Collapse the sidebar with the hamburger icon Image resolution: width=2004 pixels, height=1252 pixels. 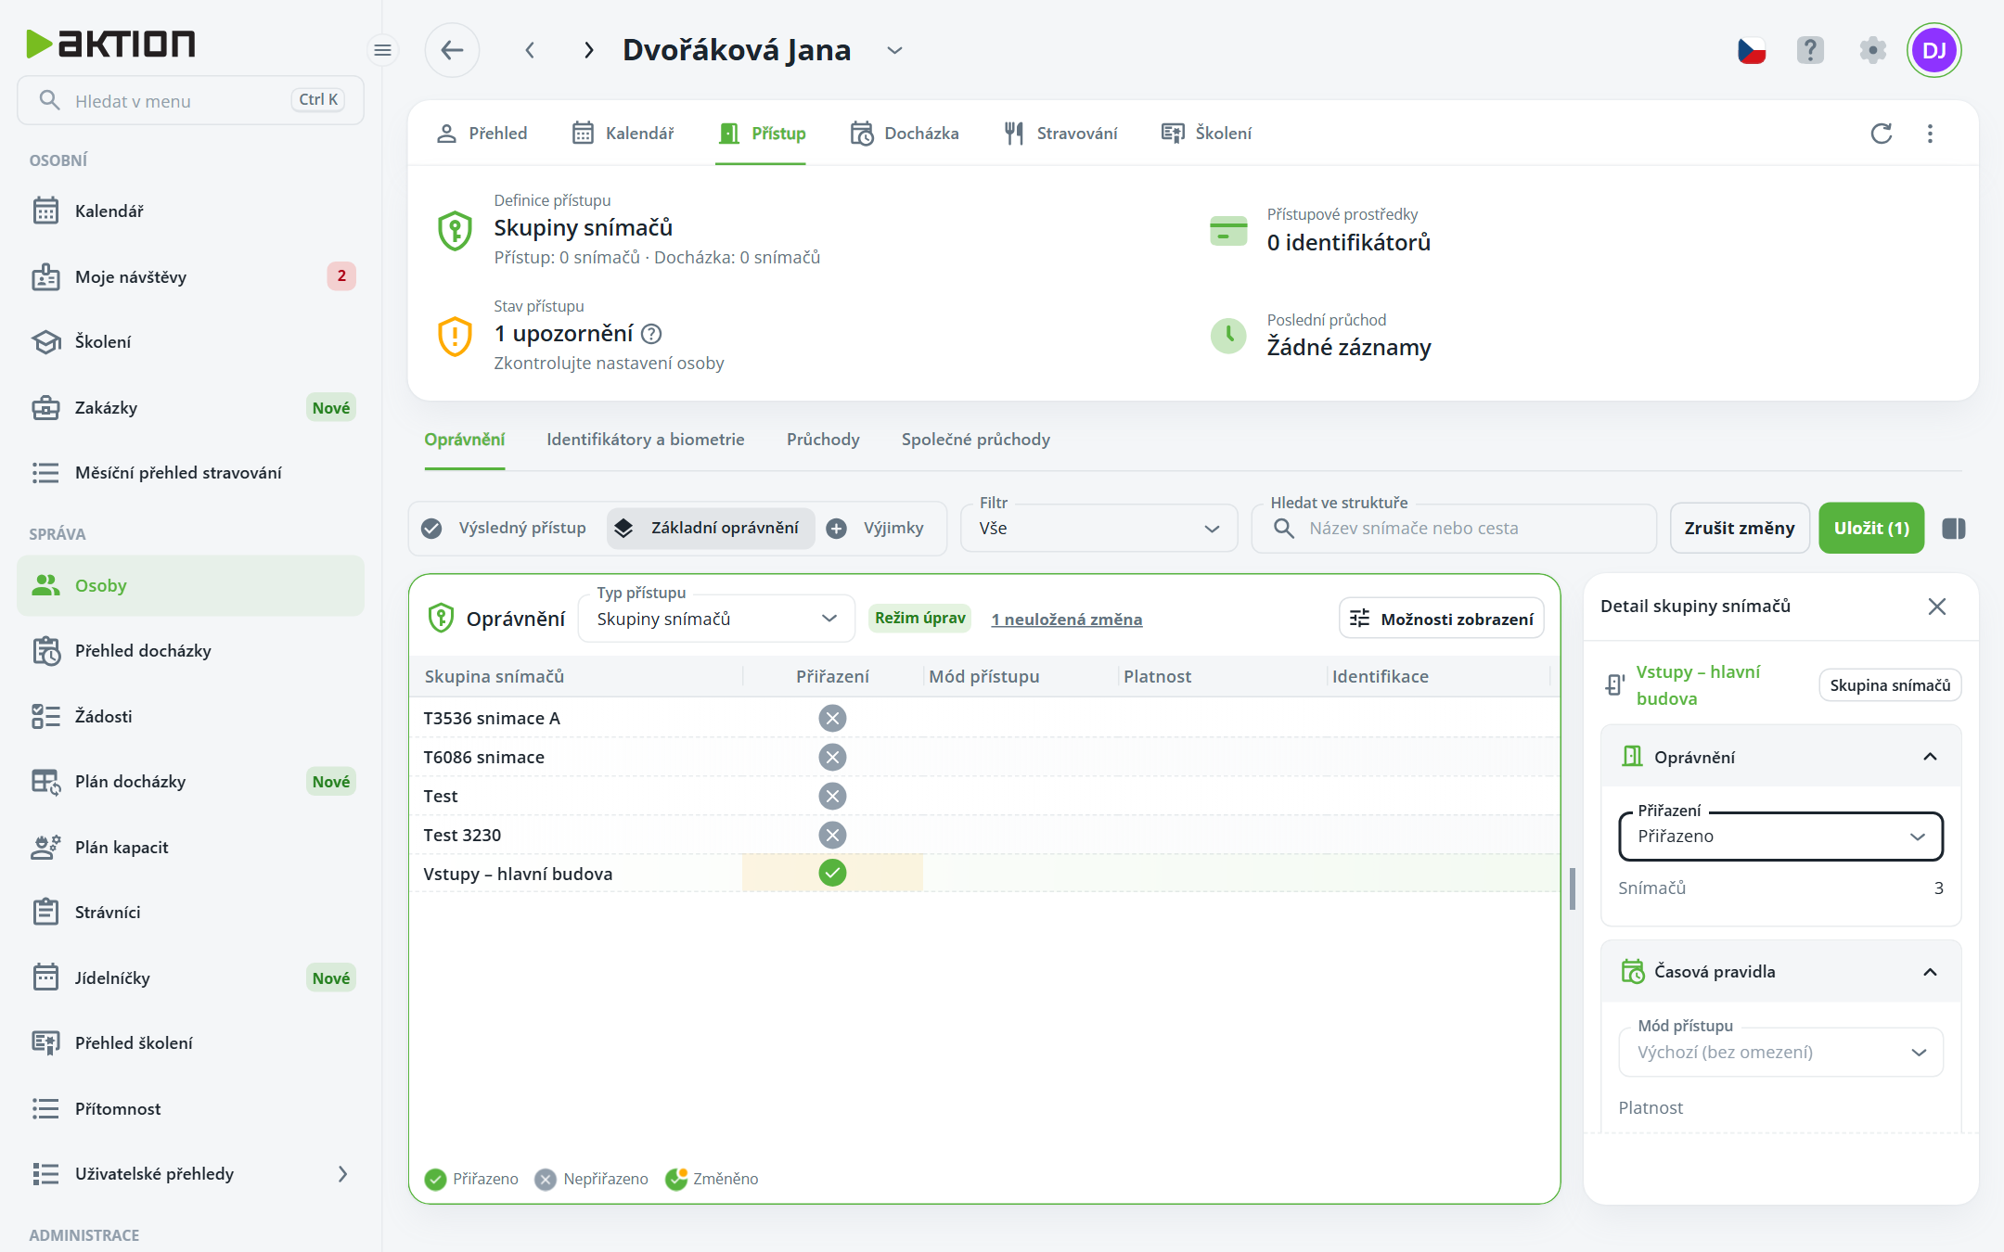point(382,50)
